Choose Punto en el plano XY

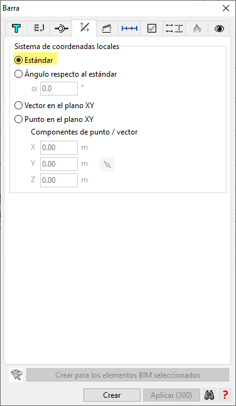pyautogui.click(x=54, y=119)
